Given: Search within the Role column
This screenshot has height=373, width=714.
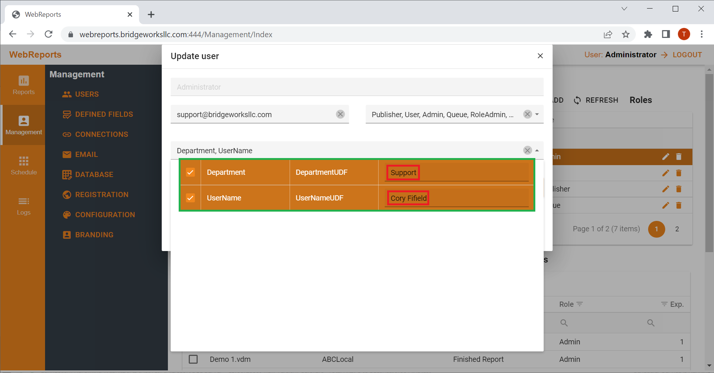Looking at the screenshot, I should click(564, 323).
